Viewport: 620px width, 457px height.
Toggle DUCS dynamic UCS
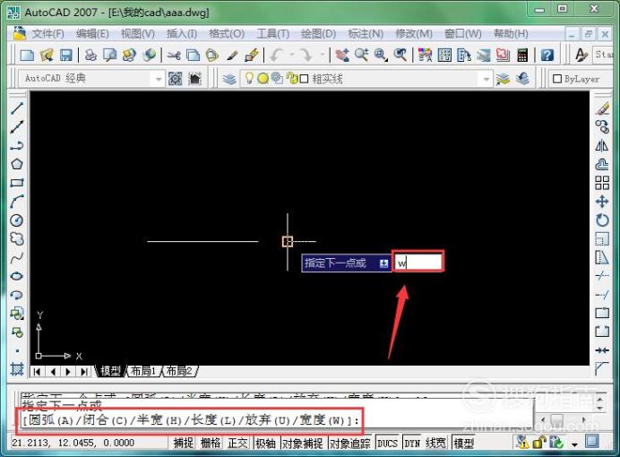point(387,443)
